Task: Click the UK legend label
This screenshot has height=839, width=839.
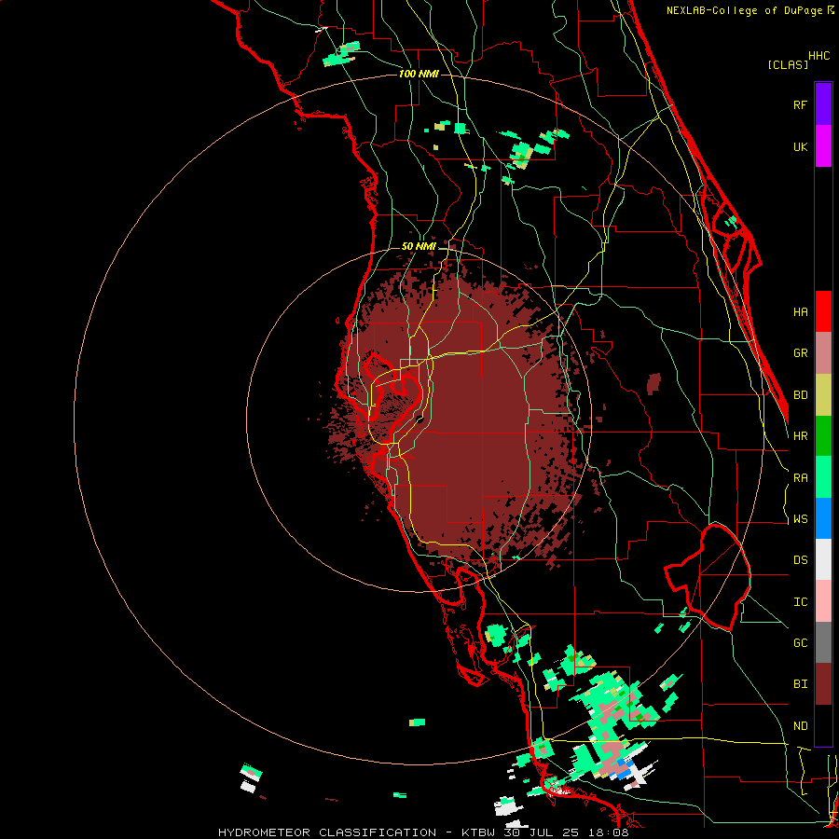Action: click(x=800, y=146)
